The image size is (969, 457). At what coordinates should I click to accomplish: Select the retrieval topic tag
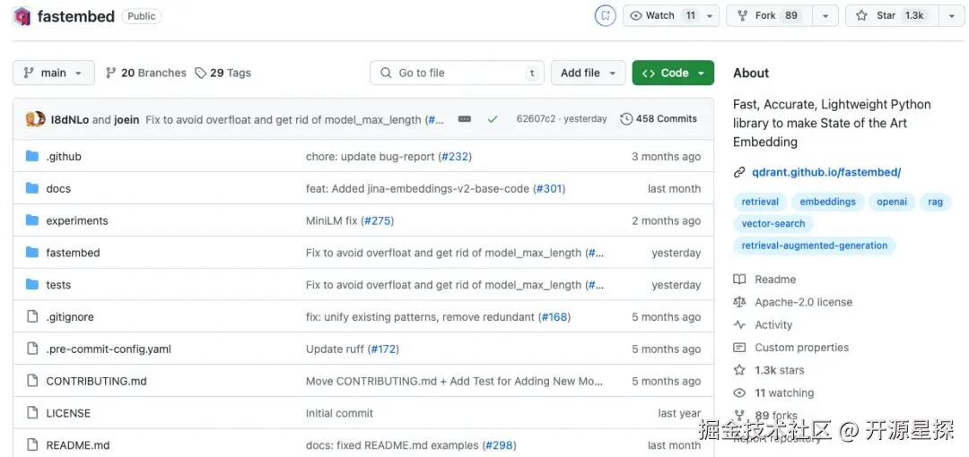tap(760, 202)
